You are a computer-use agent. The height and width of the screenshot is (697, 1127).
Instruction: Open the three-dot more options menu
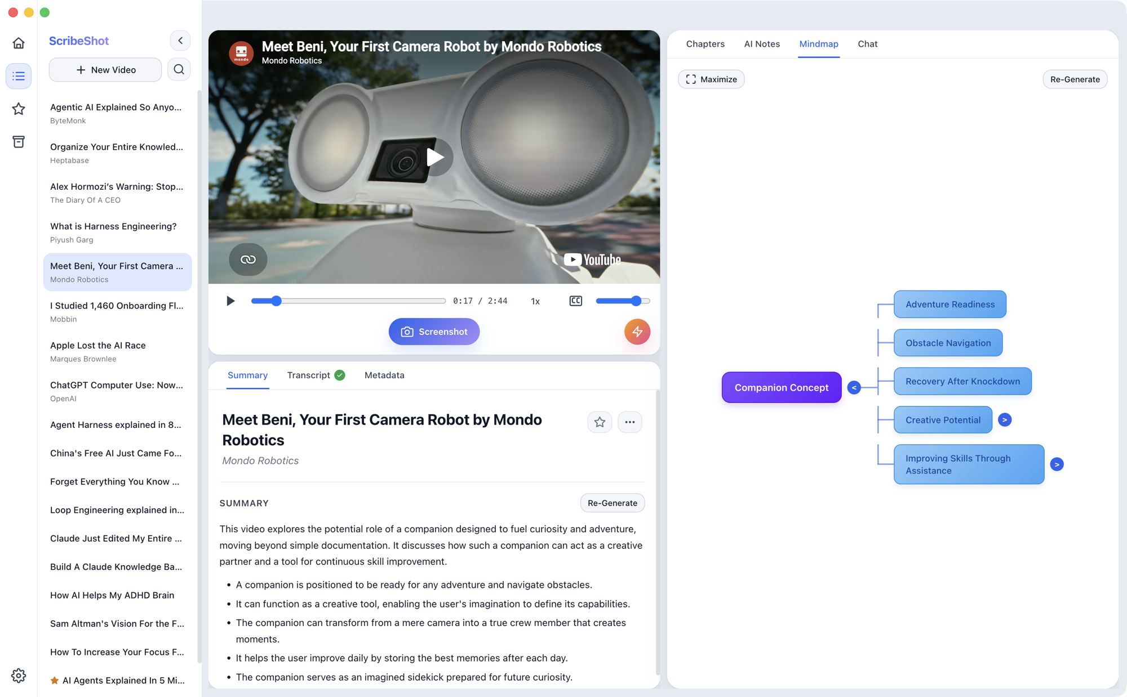coord(629,422)
